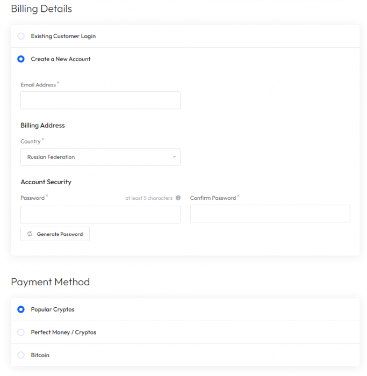Click the refresh icon in Generate Password

pos(30,234)
